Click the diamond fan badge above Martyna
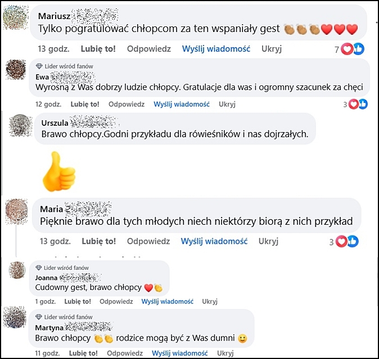 (39, 317)
